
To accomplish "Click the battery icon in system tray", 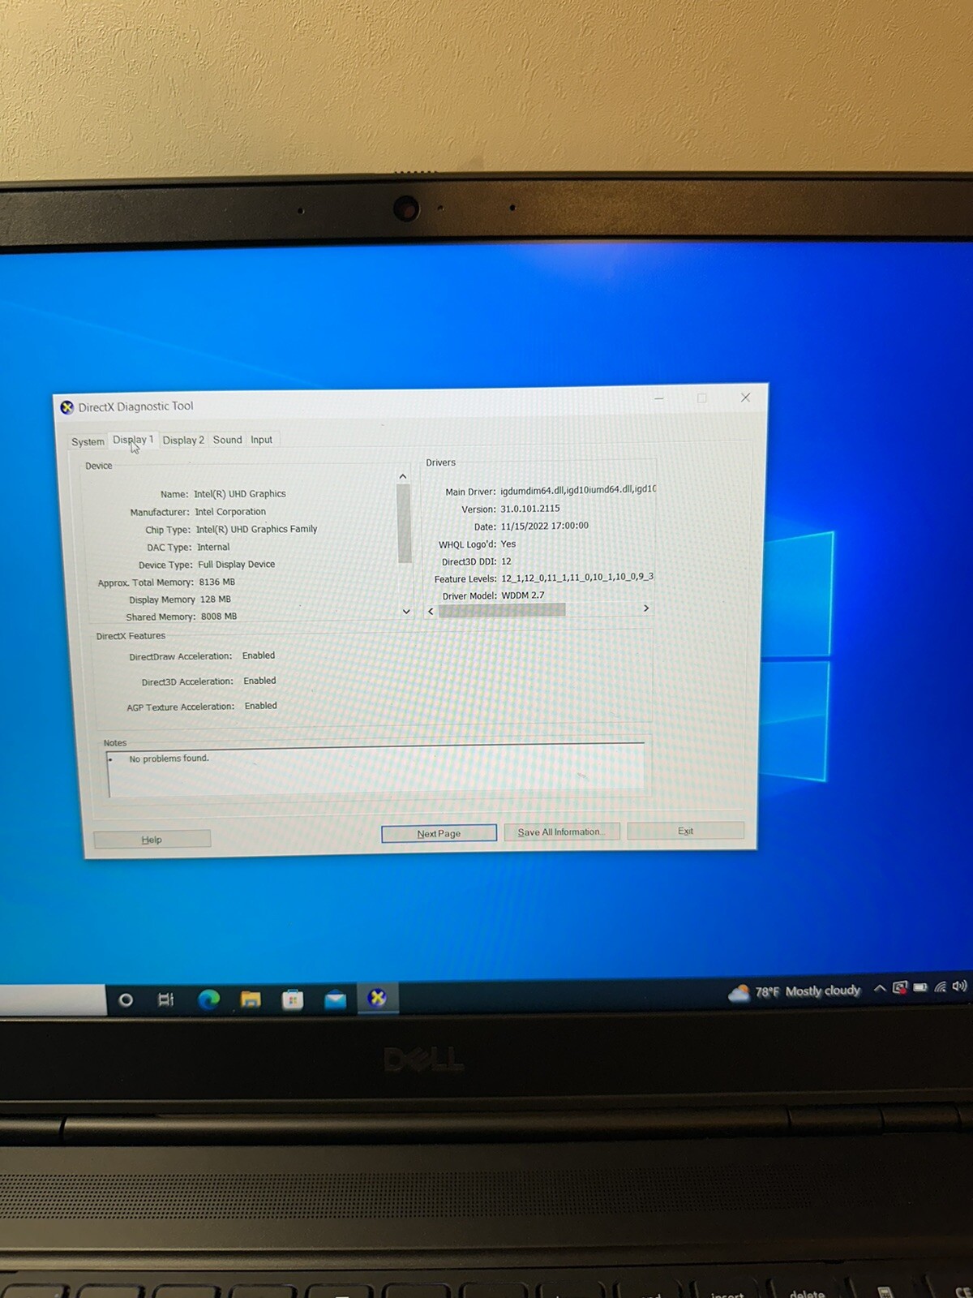I will coord(920,987).
